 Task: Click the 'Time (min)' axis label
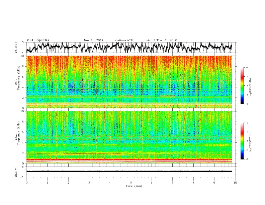[x=134, y=186]
